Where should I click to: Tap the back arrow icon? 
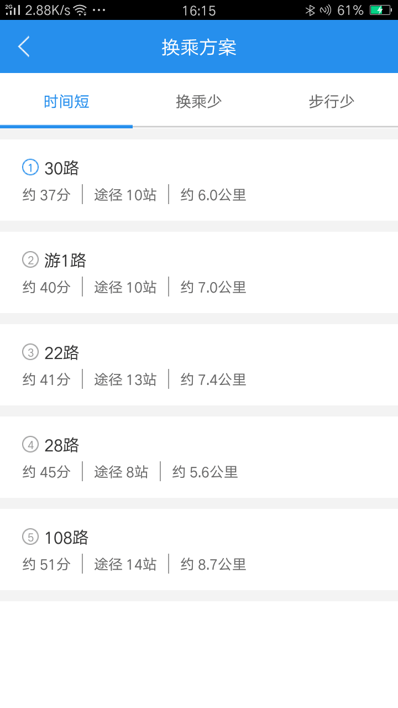click(24, 47)
